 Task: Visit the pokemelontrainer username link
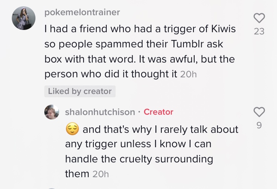[x=82, y=12]
